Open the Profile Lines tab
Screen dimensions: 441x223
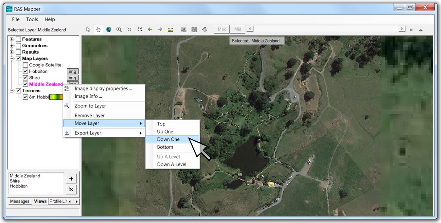(x=58, y=201)
